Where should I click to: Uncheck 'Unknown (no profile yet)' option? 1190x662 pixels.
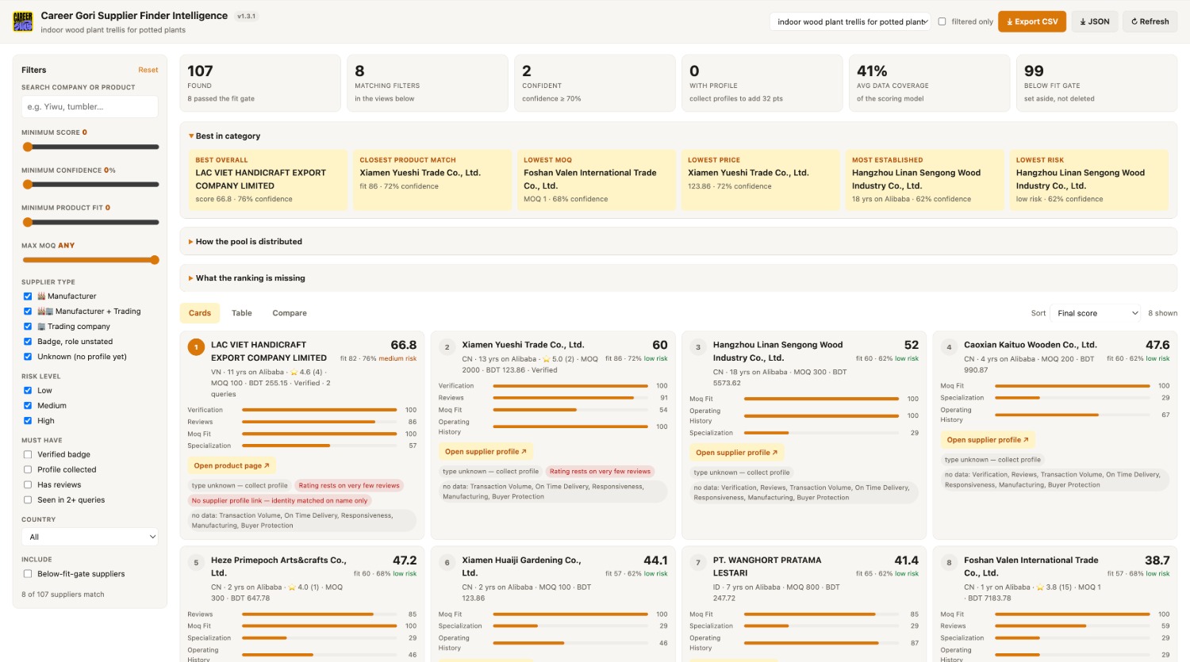28,356
